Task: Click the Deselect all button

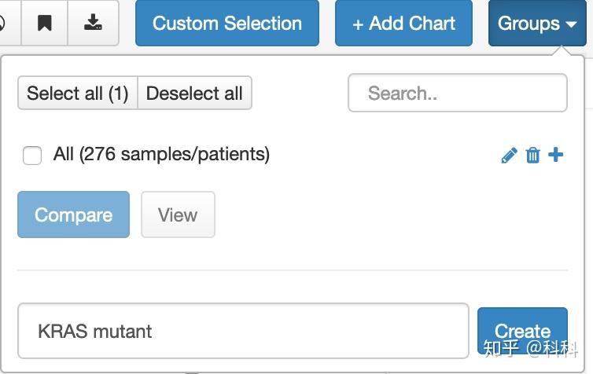Action: tap(195, 93)
